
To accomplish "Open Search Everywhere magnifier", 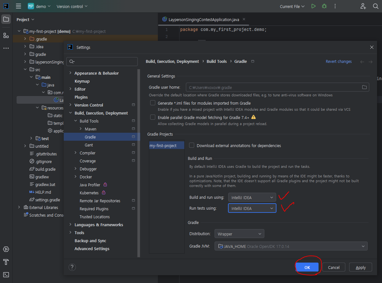I will click(375, 6).
